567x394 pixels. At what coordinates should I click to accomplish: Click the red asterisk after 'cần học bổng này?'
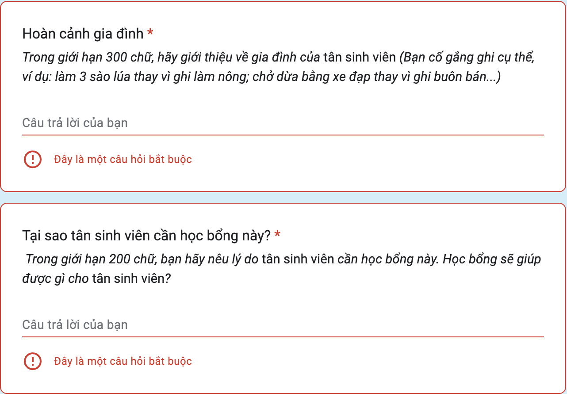click(277, 235)
